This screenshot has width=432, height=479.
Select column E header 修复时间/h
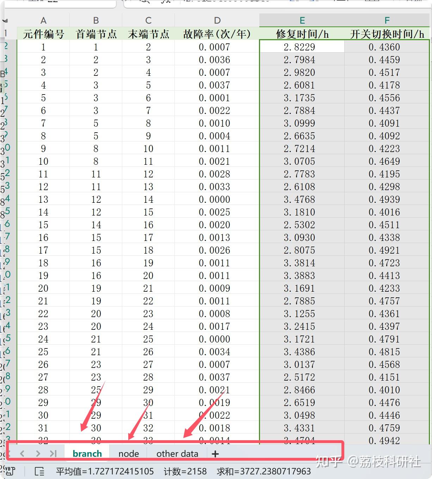(302, 20)
